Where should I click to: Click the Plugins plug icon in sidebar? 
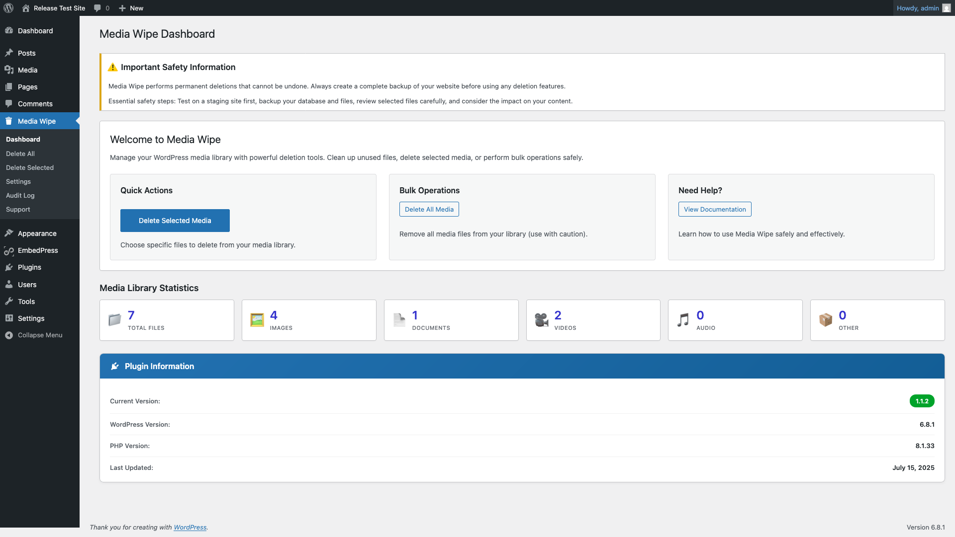point(9,267)
